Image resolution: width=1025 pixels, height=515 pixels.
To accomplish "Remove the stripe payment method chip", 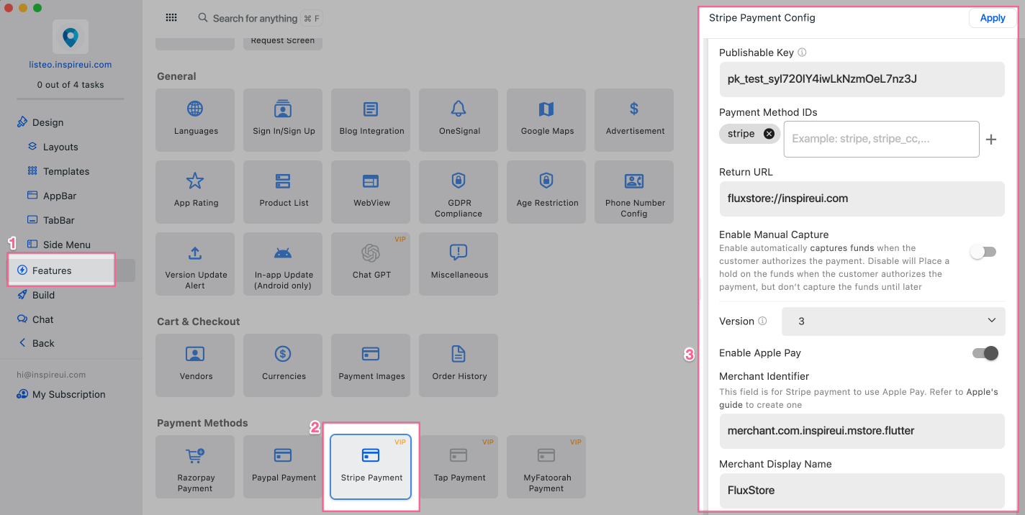I will pos(769,134).
